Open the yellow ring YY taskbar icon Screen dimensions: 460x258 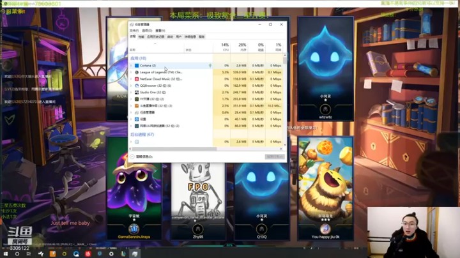pyautogui.click(x=65, y=254)
